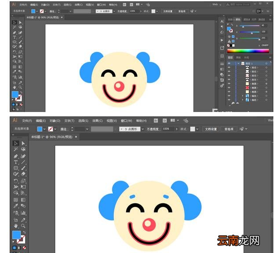Image resolution: width=276 pixels, height=253 pixels.
Task: Select the Direct Selection tool in lower toolbar
Action: (23, 143)
